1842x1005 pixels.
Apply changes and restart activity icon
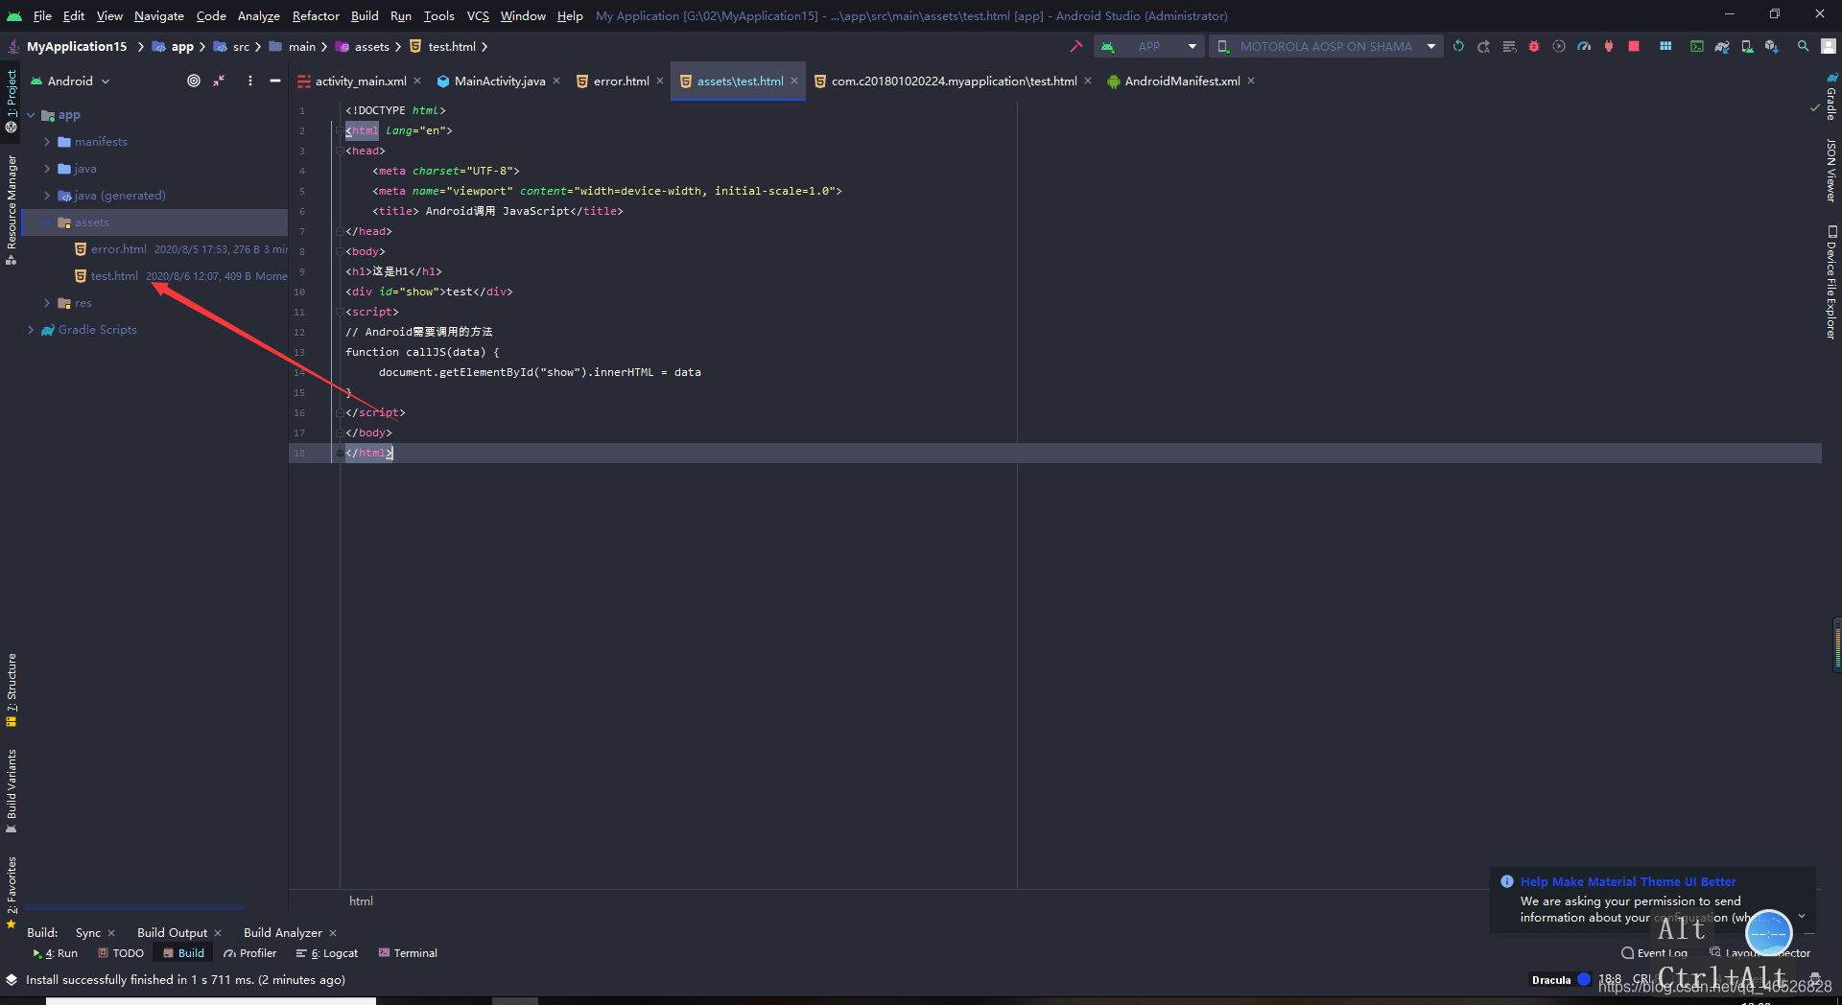1458,46
